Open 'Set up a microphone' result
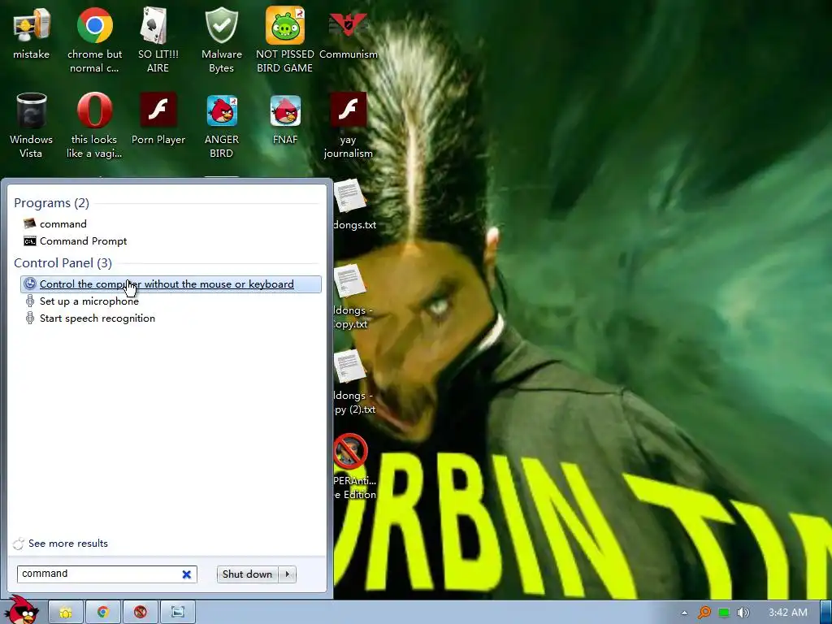Screen dimensions: 832x624 tap(89, 301)
